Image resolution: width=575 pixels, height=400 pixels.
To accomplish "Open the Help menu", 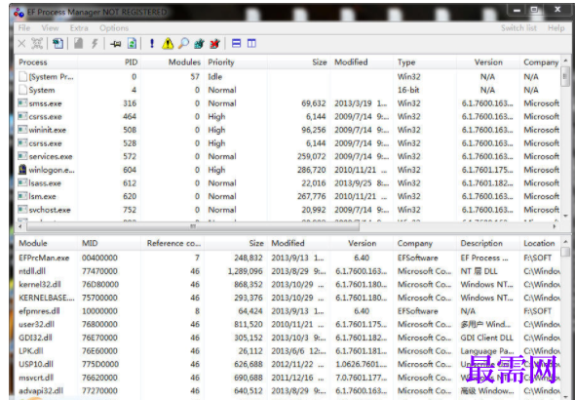I will 556,28.
